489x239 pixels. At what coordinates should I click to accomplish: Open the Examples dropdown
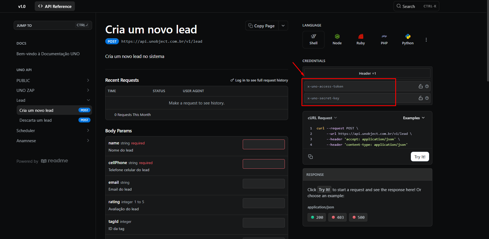[x=414, y=118]
